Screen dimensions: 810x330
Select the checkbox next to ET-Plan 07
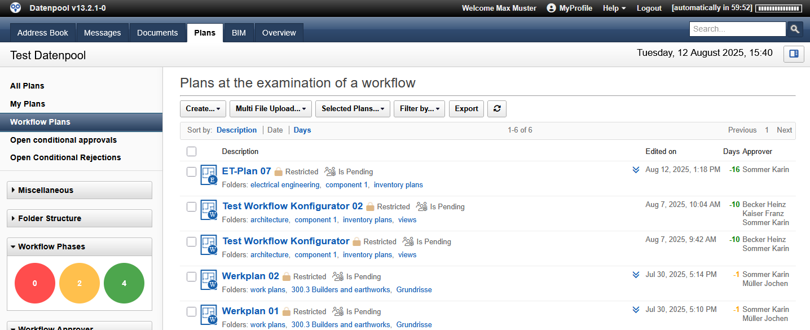[x=191, y=172]
